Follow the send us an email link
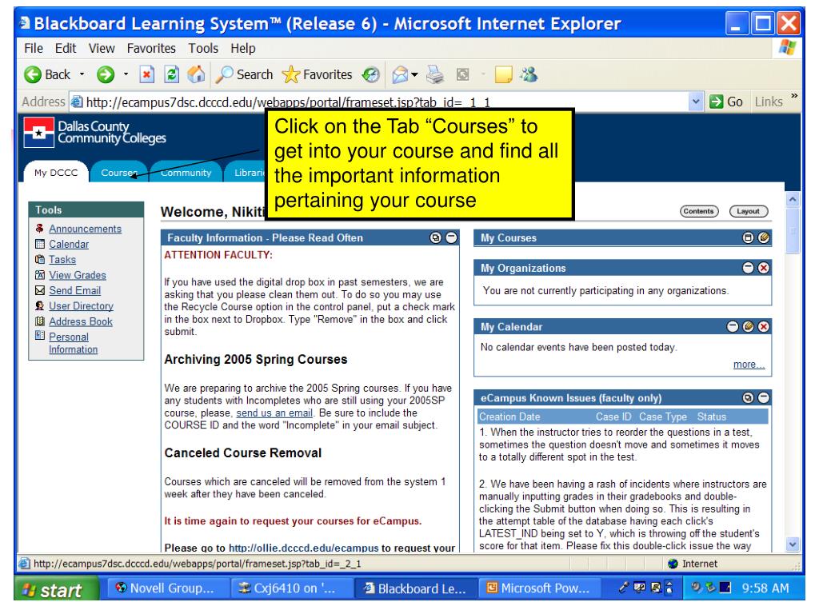Viewport: 819px width, 614px height. [274, 413]
